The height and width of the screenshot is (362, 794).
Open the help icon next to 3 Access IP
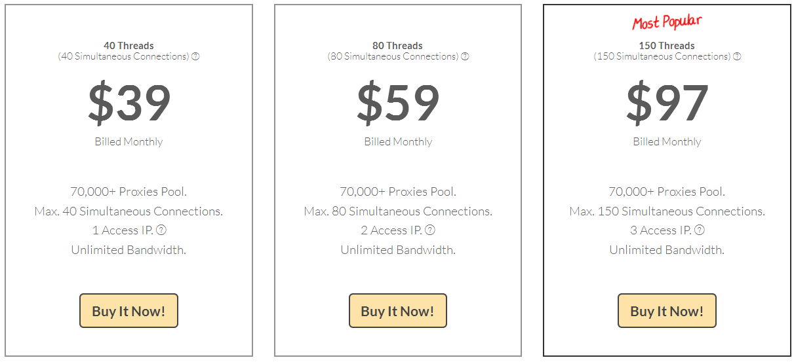[700, 230]
